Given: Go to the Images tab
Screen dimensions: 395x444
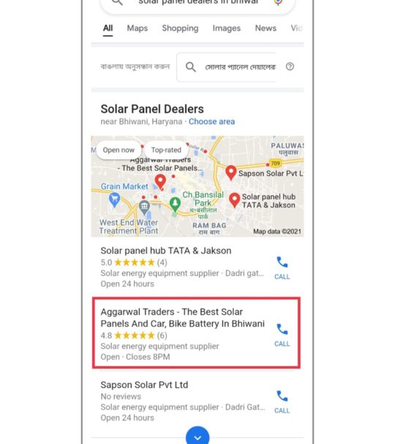Looking at the screenshot, I should point(227,28).
